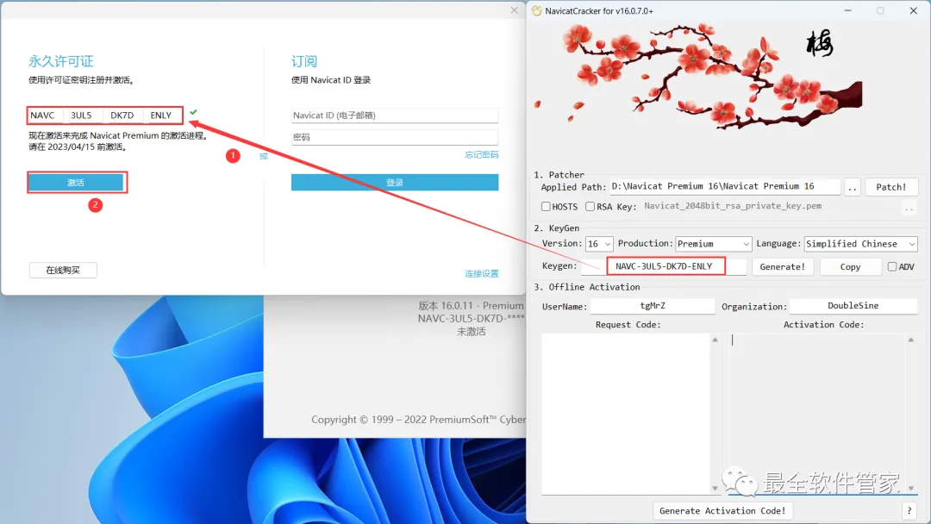Click the Patch! button
This screenshot has width=931, height=524.
click(891, 187)
